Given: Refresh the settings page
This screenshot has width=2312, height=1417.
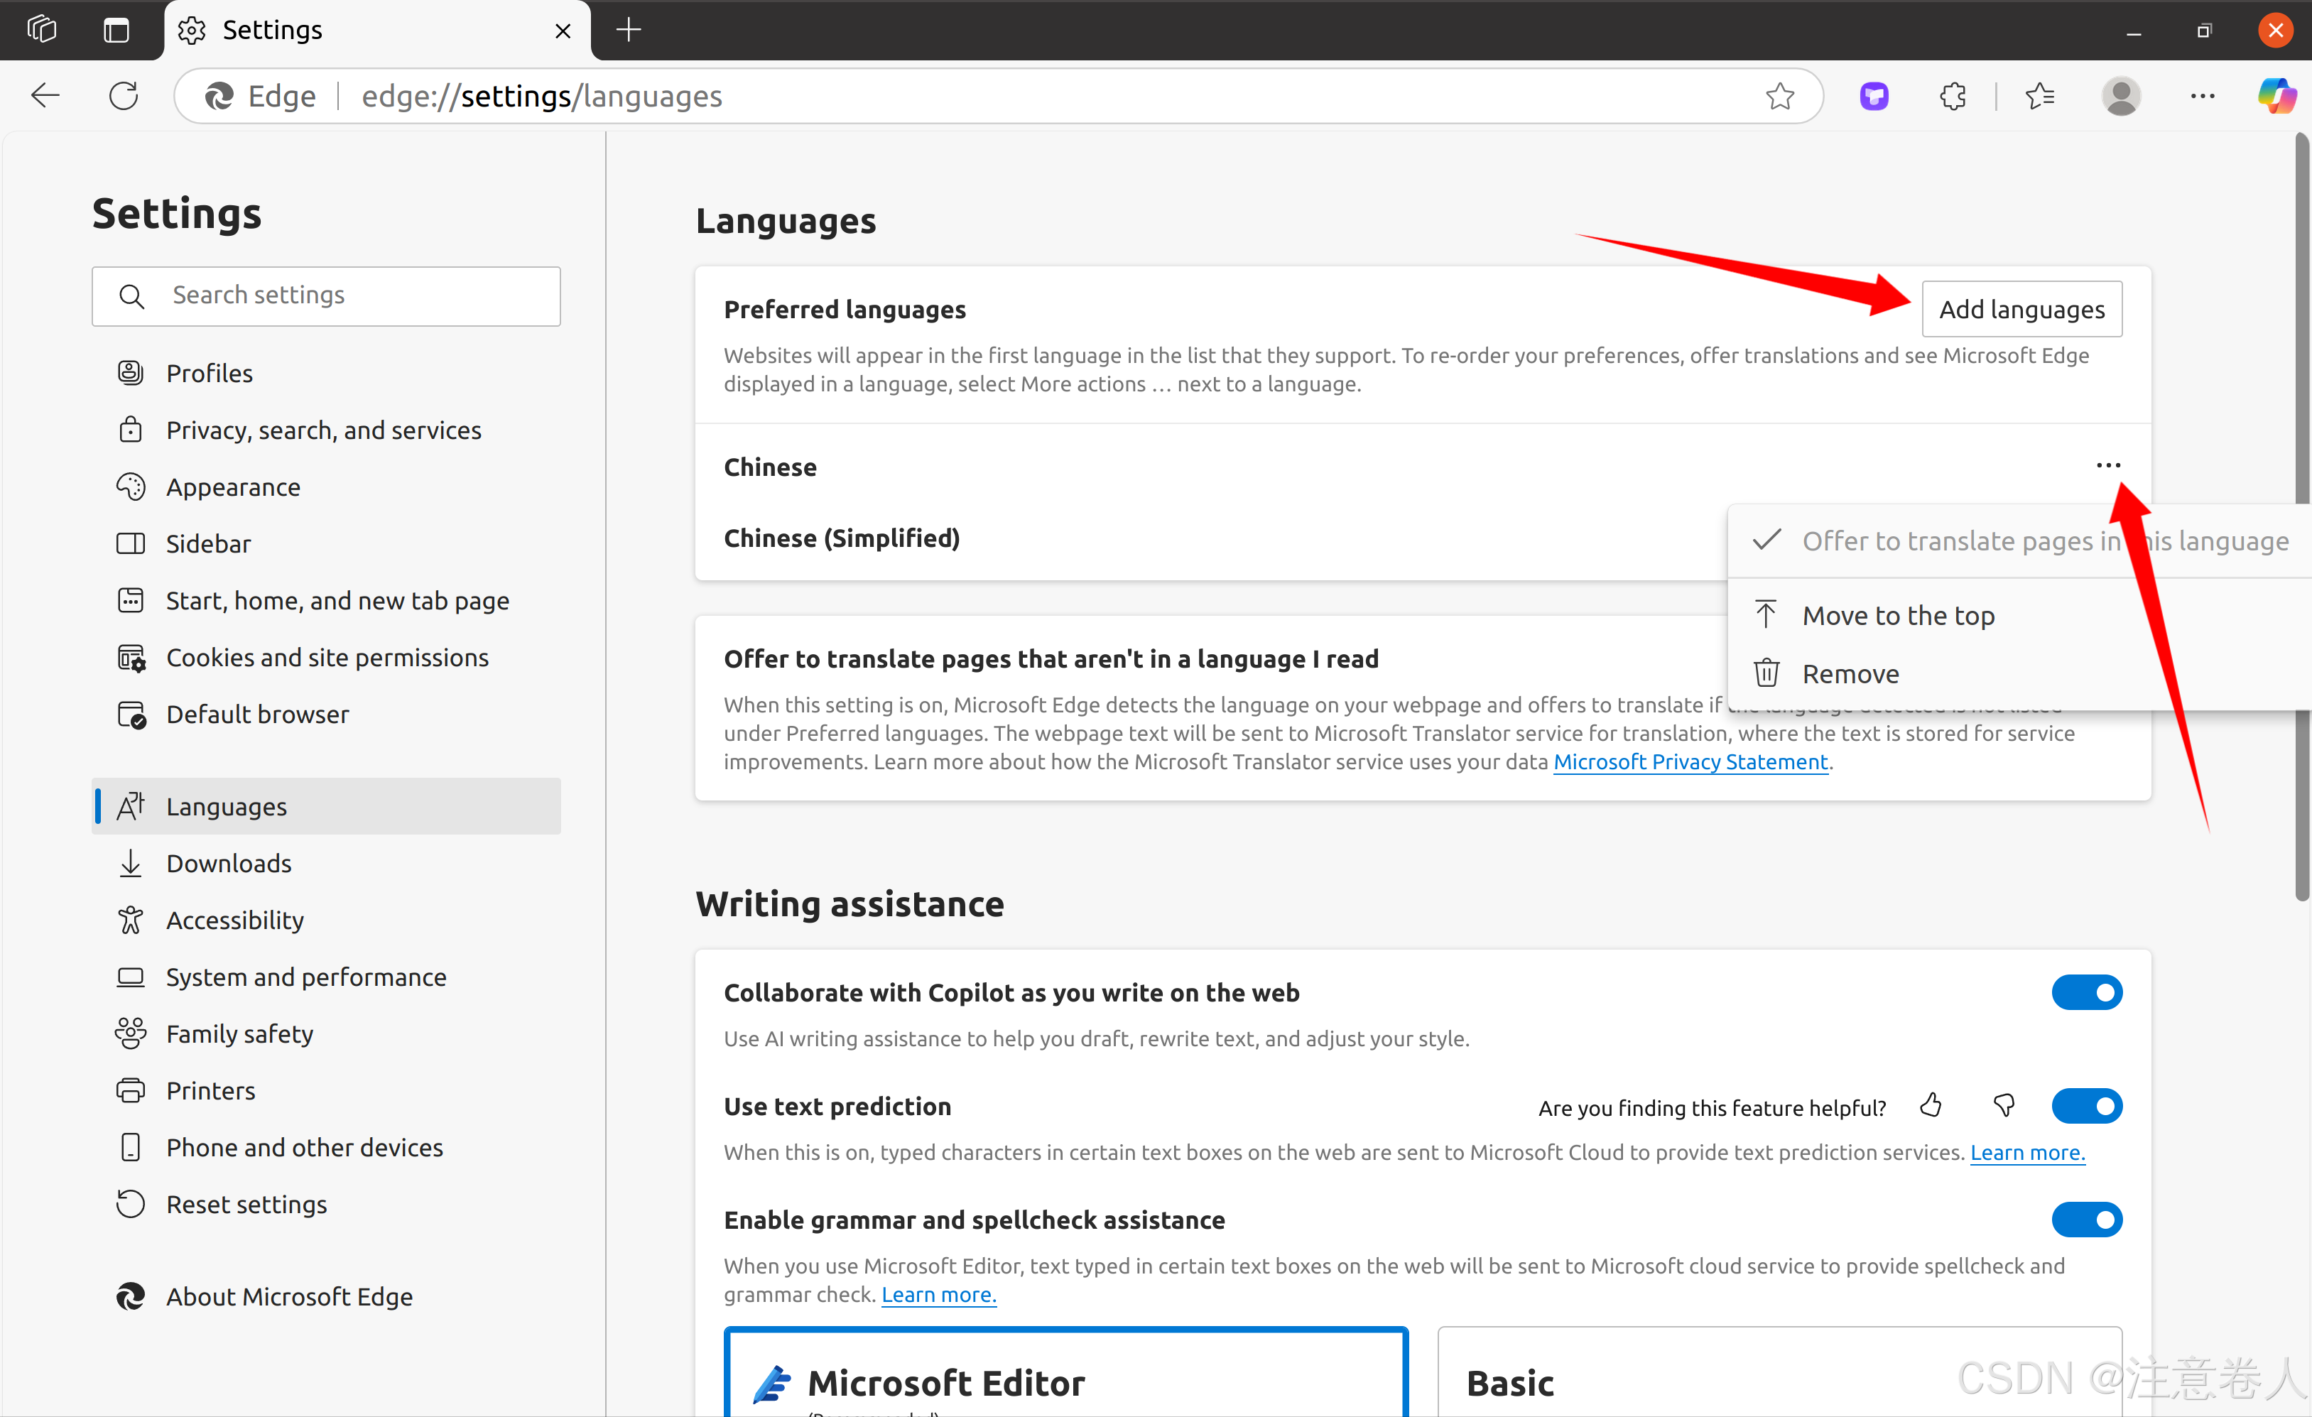Looking at the screenshot, I should tap(124, 96).
